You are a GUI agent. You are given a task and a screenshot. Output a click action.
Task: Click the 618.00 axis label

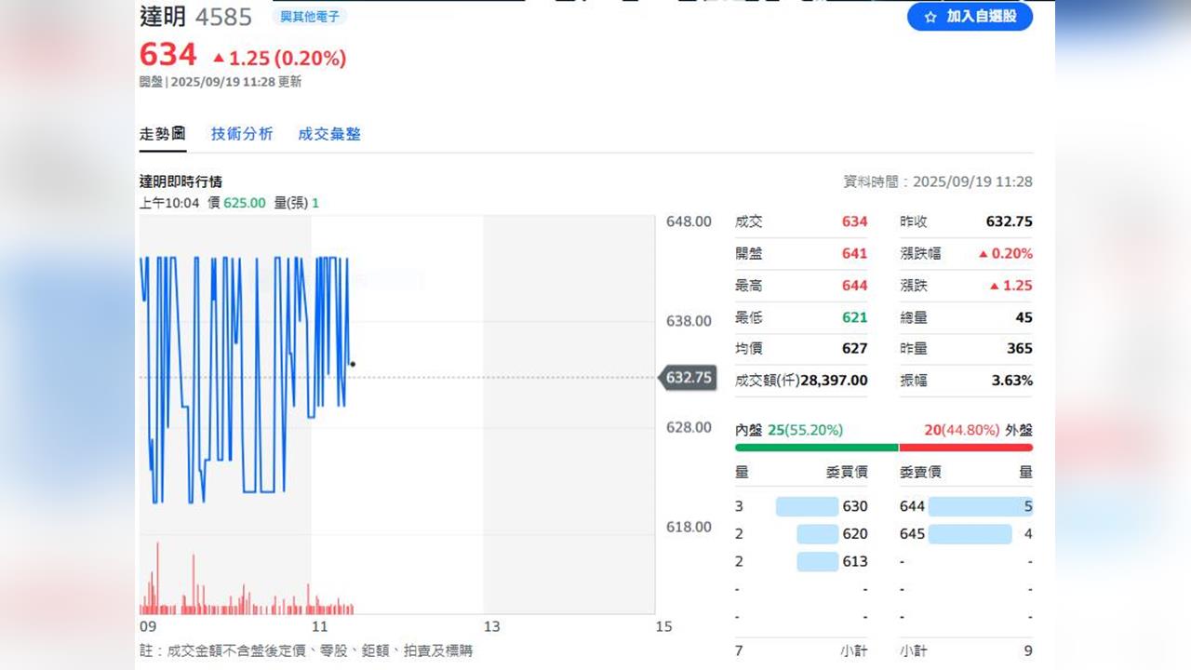point(689,527)
